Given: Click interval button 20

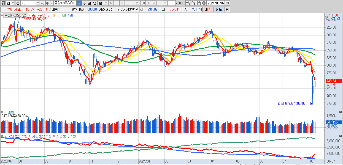Looking at the screenshot, I should click(138, 3).
